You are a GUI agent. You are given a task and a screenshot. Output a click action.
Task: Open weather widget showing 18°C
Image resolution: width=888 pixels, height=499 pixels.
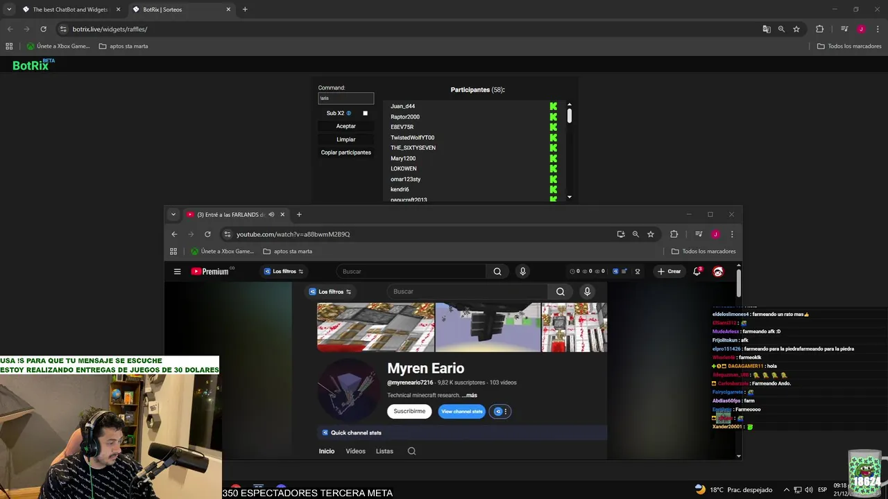coord(733,489)
